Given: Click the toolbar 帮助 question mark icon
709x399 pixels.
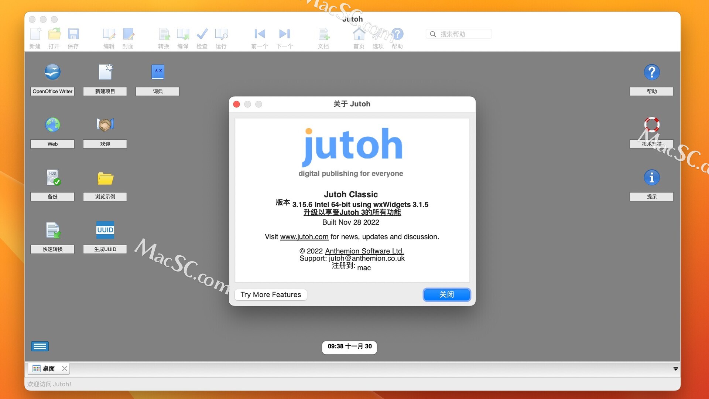Looking at the screenshot, I should coord(397,34).
